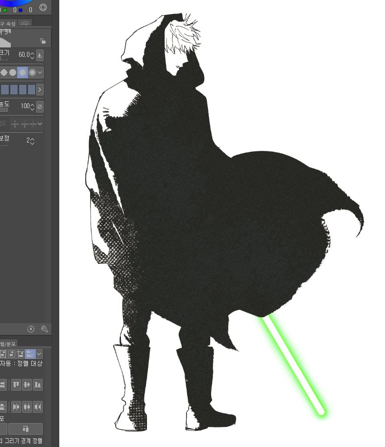Click the align bottom edges icon
This screenshot has height=447, width=385.
[x=38, y=385]
